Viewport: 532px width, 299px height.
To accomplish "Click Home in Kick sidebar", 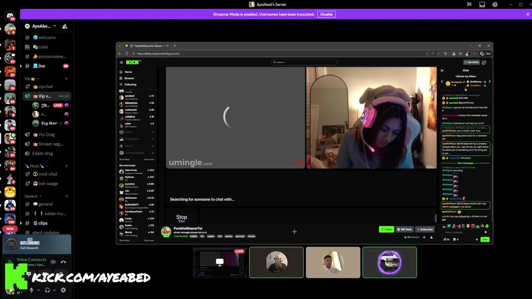I will 126,72.
